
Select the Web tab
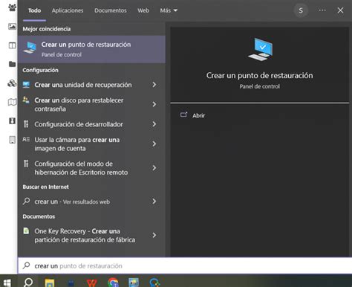[143, 10]
